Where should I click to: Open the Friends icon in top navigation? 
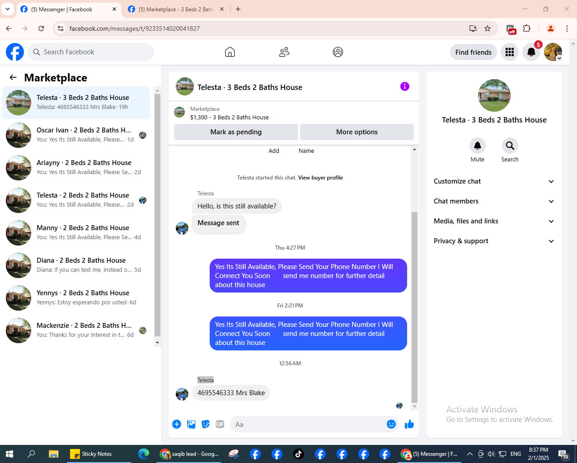(x=284, y=52)
